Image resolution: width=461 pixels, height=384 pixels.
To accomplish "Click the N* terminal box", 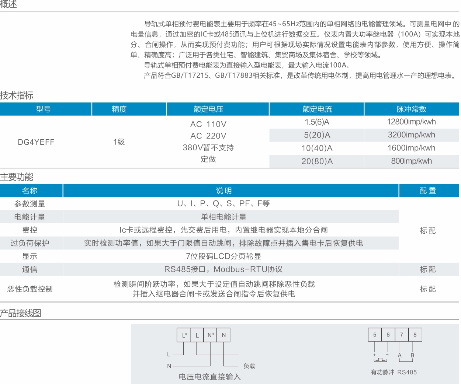I will [x=211, y=335].
